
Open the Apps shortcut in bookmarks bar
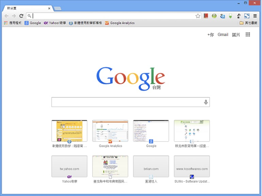13,23
